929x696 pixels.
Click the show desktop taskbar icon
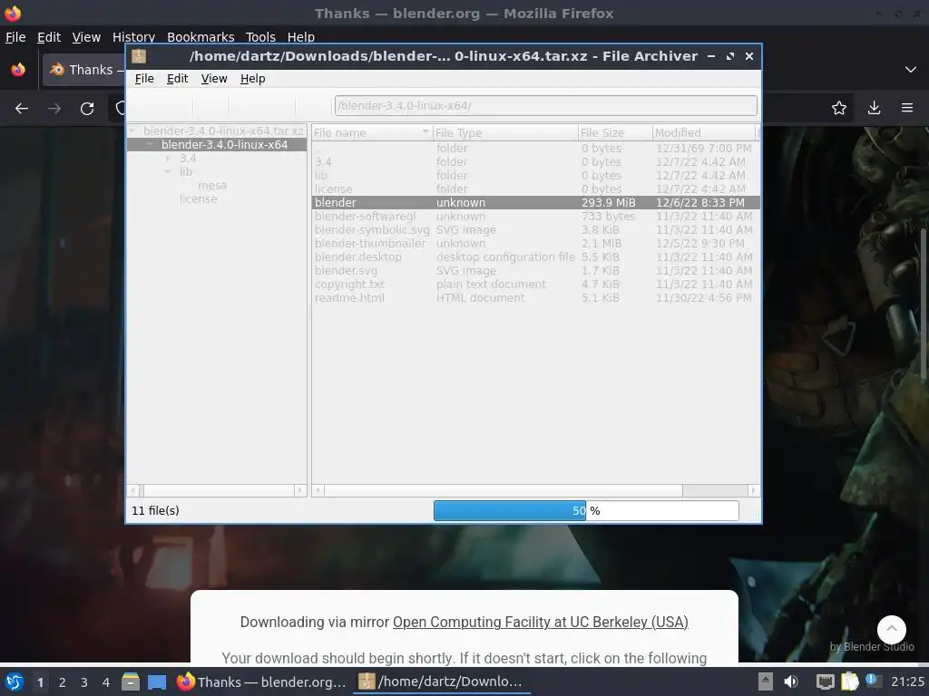pyautogui.click(x=156, y=681)
